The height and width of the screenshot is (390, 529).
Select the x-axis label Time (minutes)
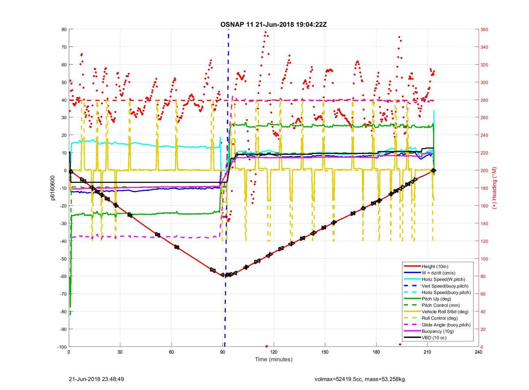click(273, 359)
